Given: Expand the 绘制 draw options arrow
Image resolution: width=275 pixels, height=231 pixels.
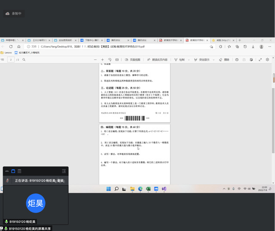Looking at the screenshot, I should coord(189,60).
